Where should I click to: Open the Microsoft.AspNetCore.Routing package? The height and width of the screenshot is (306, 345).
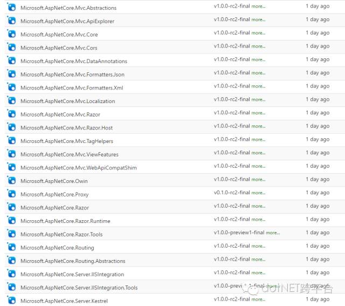[x=57, y=248]
